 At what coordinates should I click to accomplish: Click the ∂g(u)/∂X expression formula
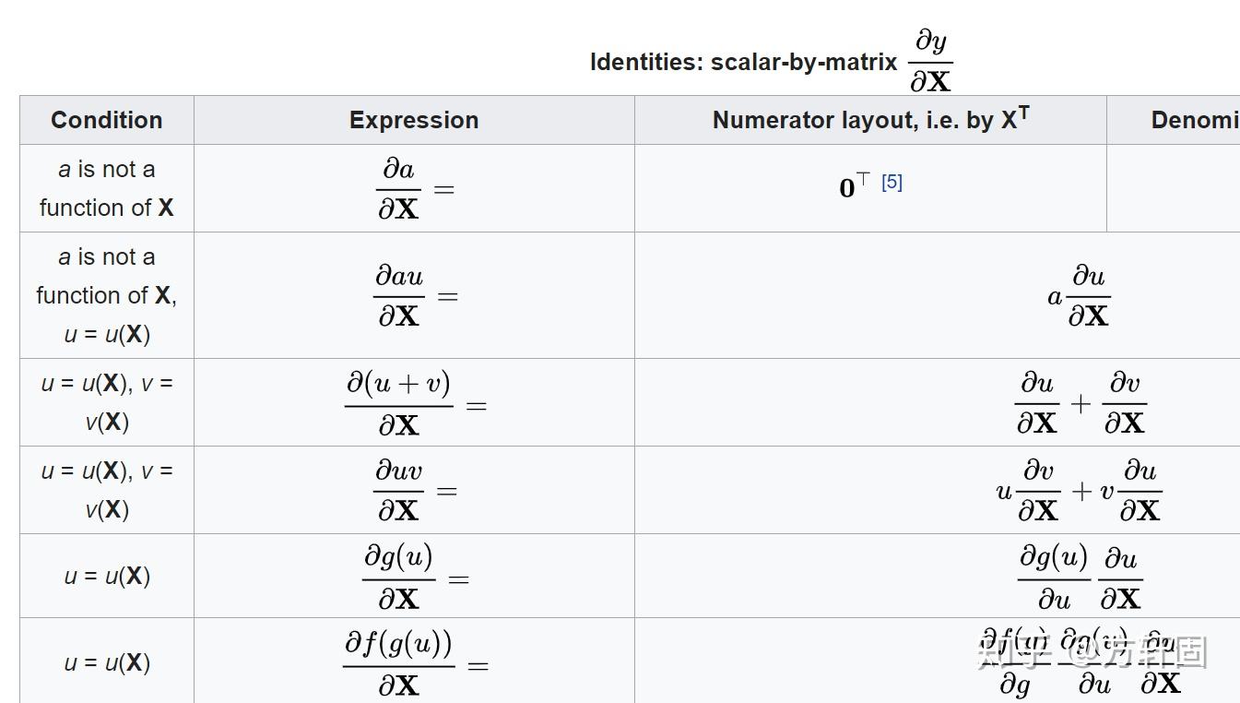[x=416, y=578]
